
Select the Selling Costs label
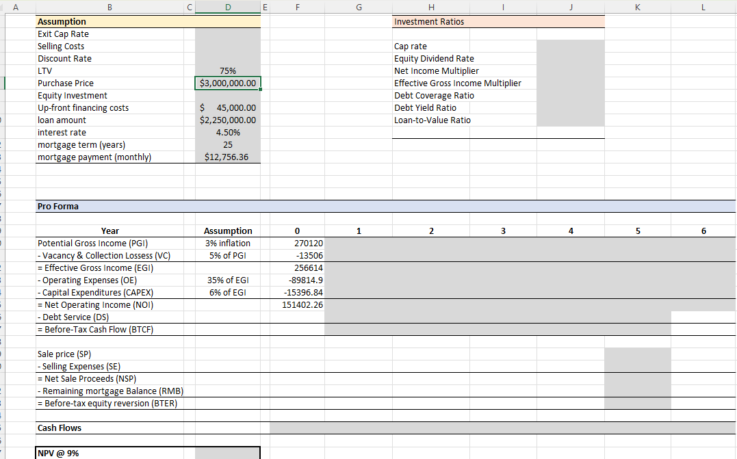tap(61, 46)
